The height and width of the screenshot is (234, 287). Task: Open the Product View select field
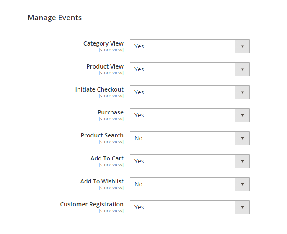click(x=183, y=69)
